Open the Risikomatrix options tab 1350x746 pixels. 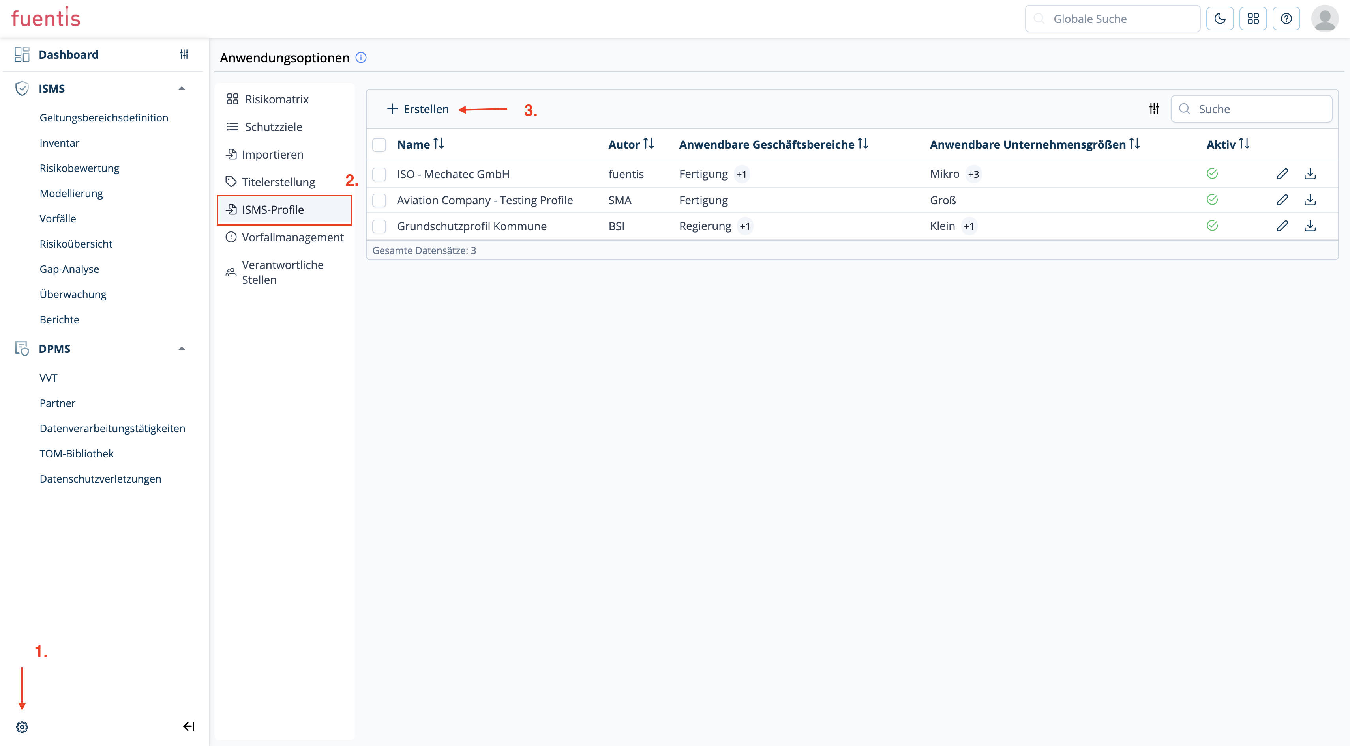pyautogui.click(x=276, y=99)
